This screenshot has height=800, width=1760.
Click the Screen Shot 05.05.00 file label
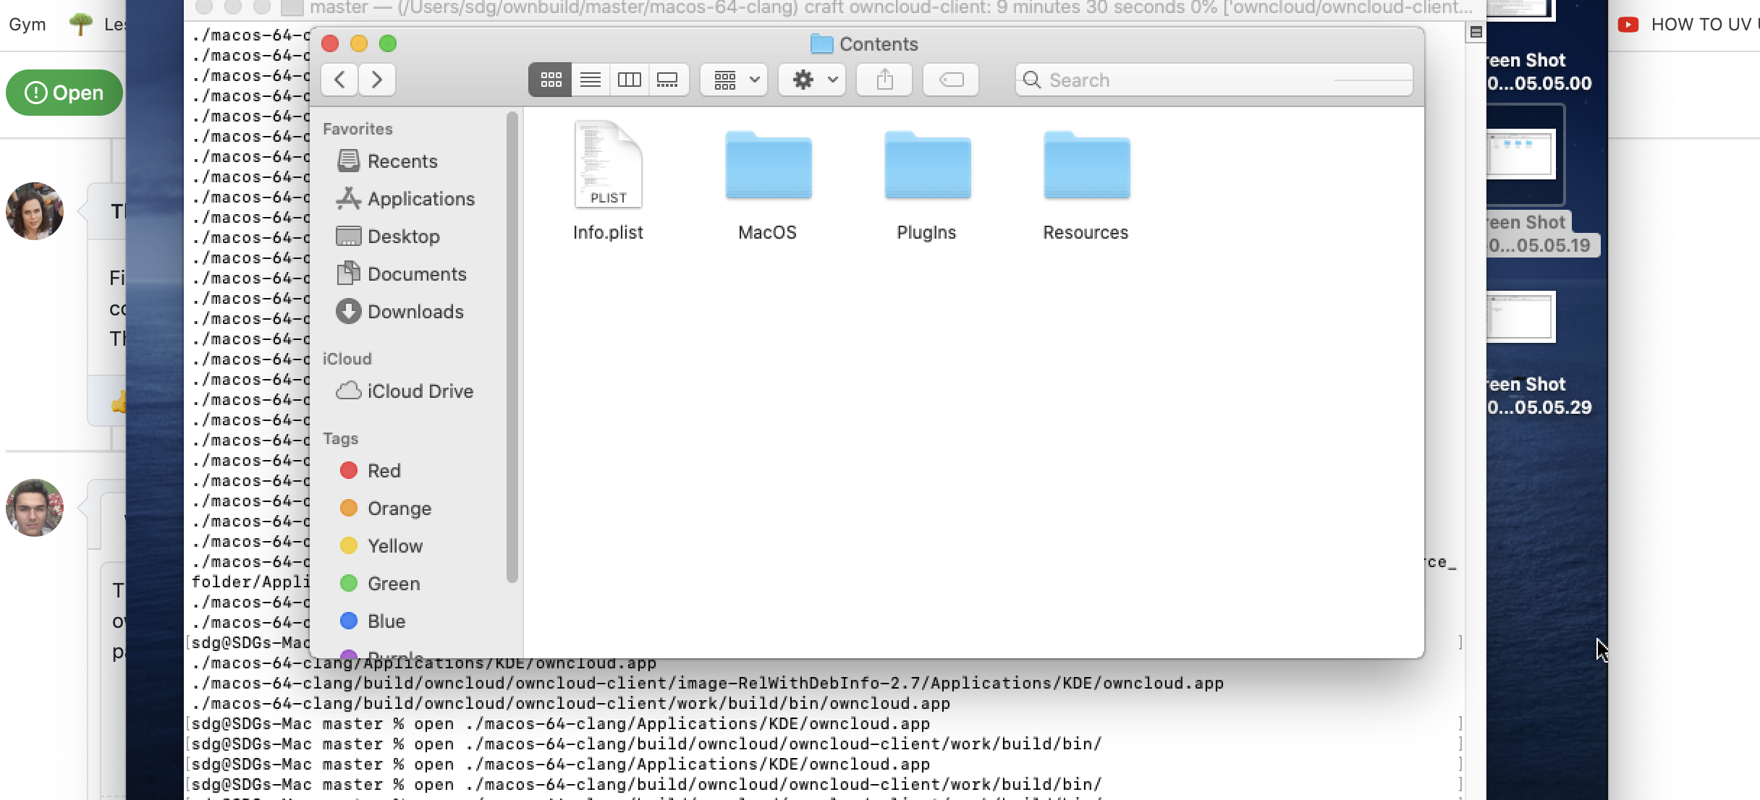1539,72
